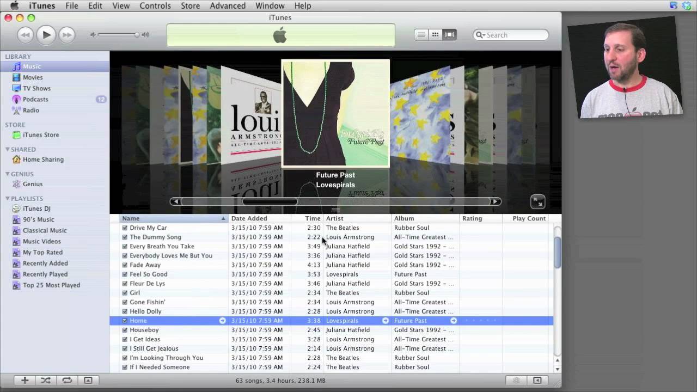The width and height of the screenshot is (697, 392).
Task: Switch to List view icon
Action: tap(421, 34)
